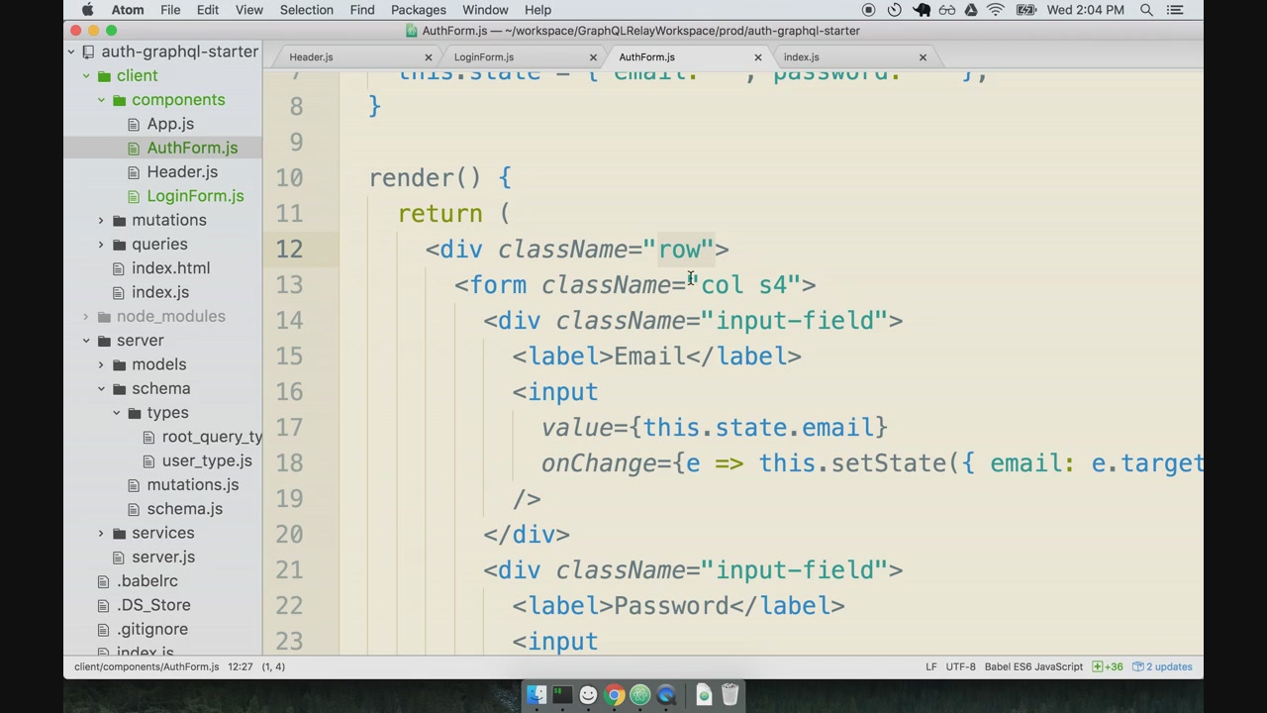Open the Window menu
This screenshot has width=1267, height=713.
click(485, 10)
